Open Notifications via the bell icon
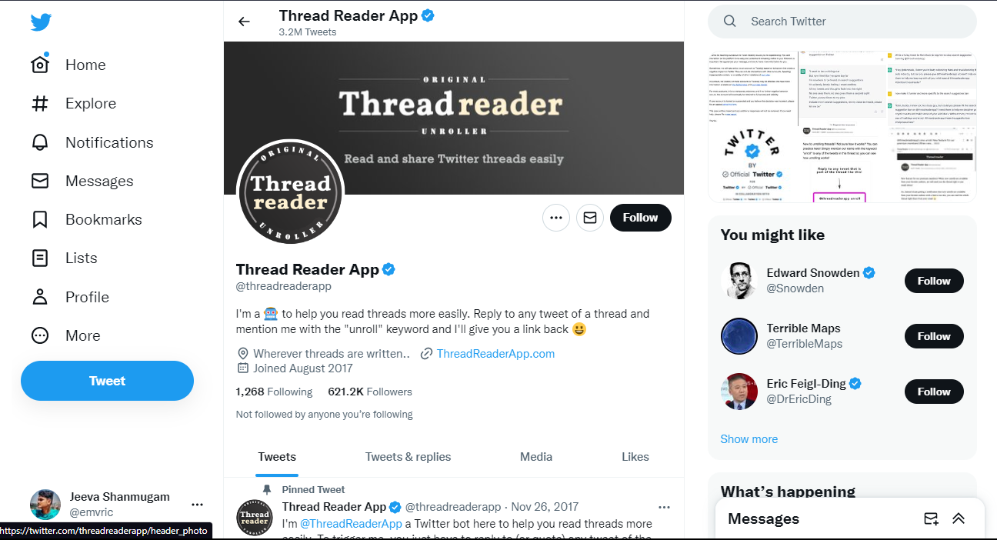 point(40,142)
